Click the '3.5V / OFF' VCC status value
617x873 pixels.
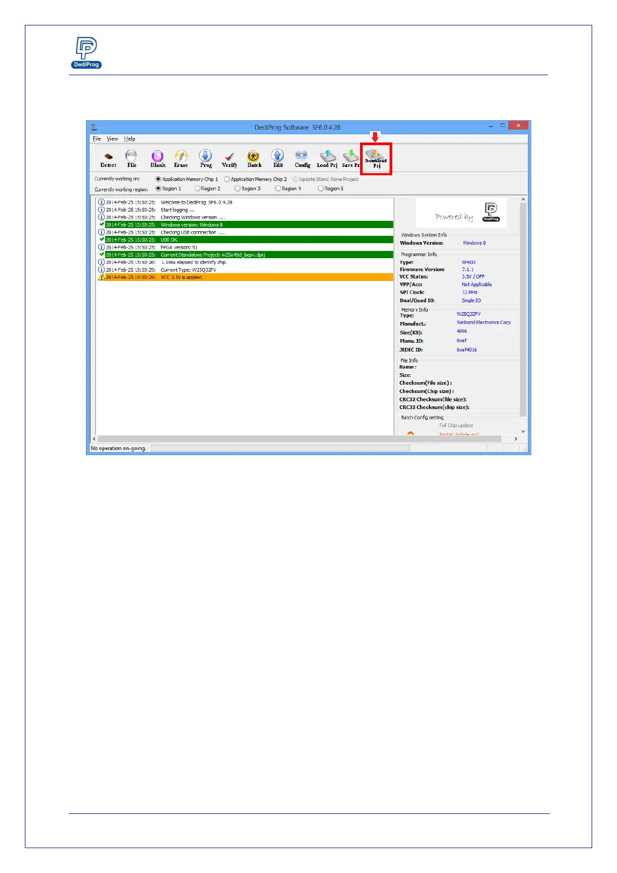pyautogui.click(x=473, y=277)
